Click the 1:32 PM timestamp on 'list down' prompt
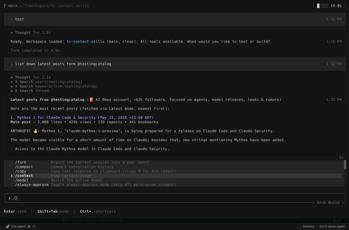Image resolution: width=349 pixels, height=230 pixels. click(334, 64)
